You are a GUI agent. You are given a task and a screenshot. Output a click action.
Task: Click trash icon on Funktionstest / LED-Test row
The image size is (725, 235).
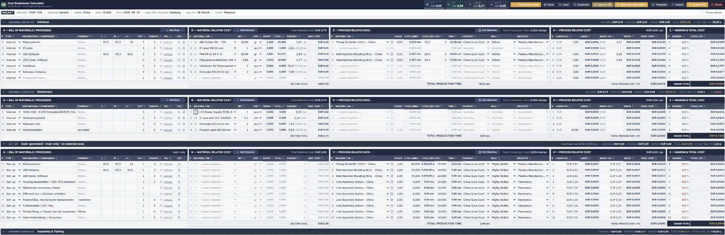point(179,206)
